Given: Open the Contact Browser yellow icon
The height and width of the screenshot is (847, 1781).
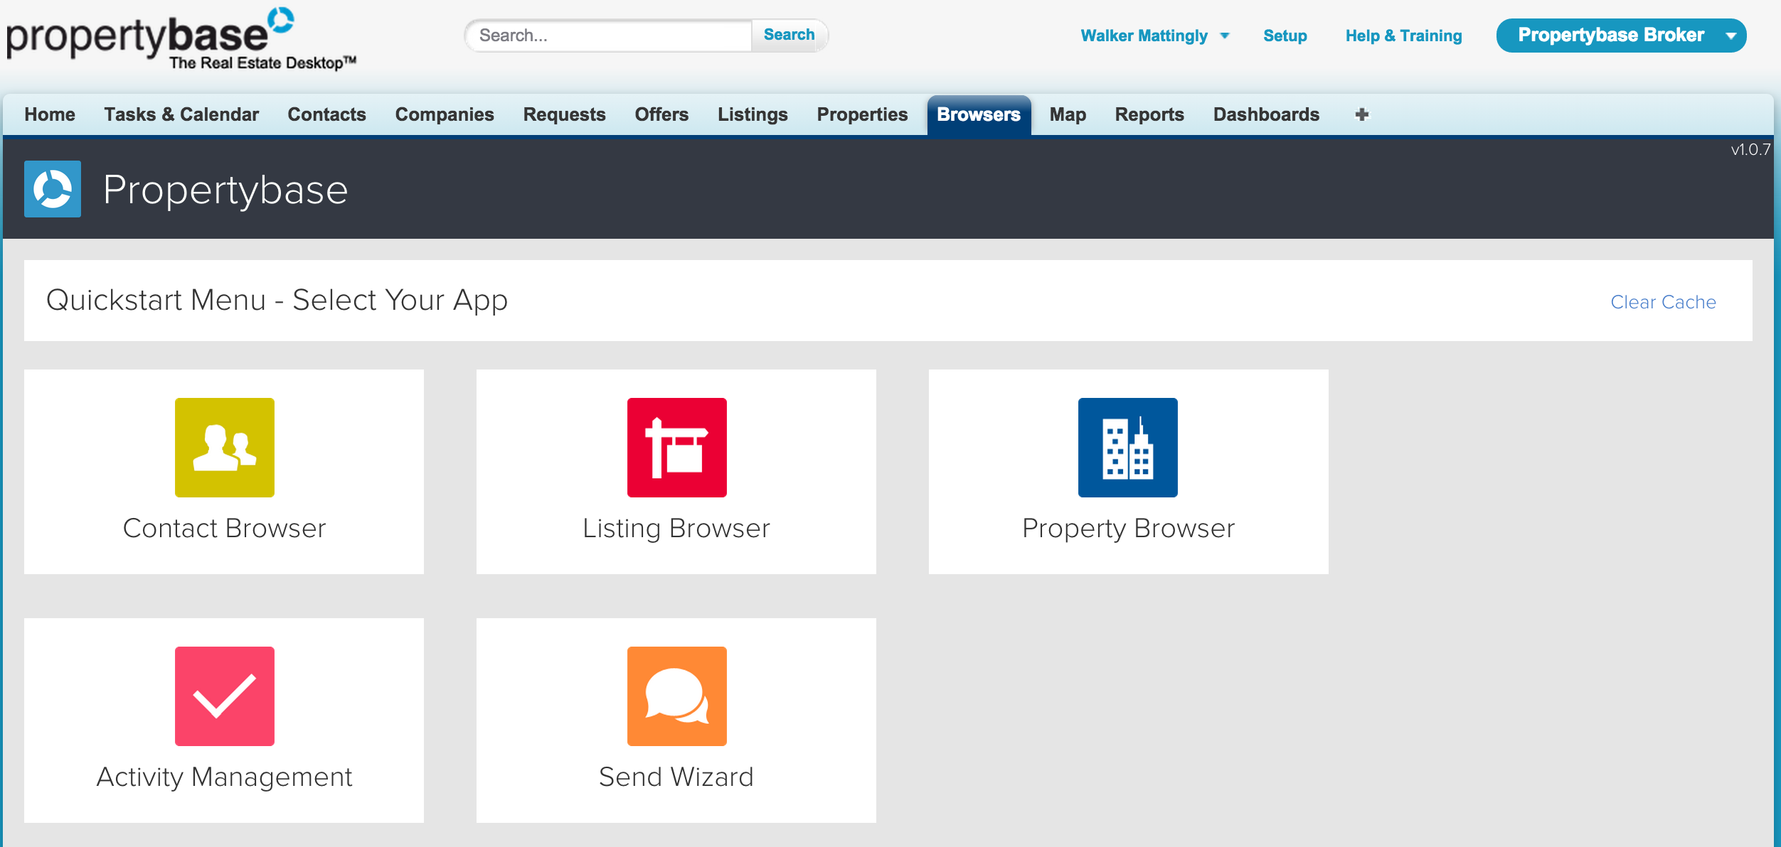Looking at the screenshot, I should point(225,448).
